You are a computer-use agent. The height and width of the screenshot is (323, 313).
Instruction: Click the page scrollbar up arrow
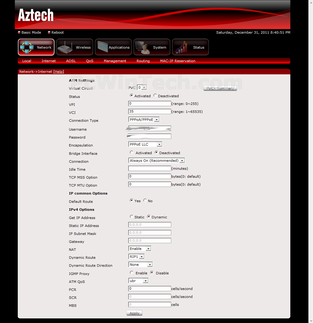(x=311, y=2)
